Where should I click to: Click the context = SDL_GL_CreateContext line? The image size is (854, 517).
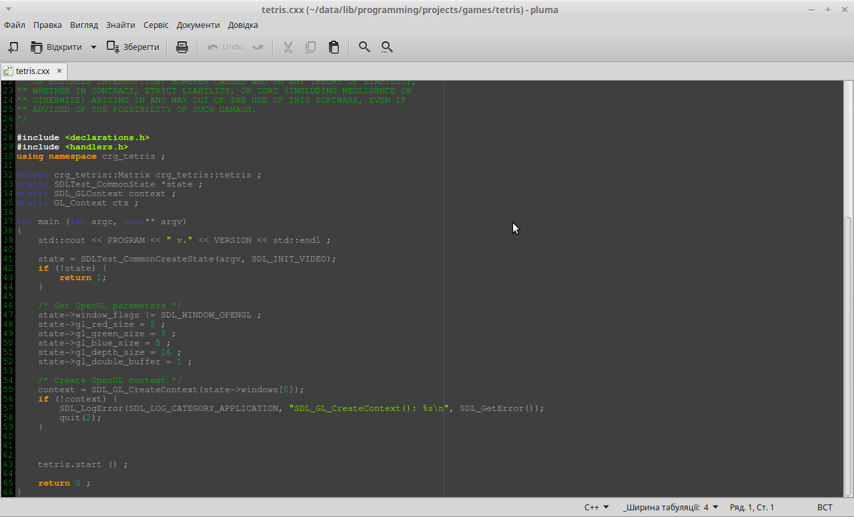[171, 390]
